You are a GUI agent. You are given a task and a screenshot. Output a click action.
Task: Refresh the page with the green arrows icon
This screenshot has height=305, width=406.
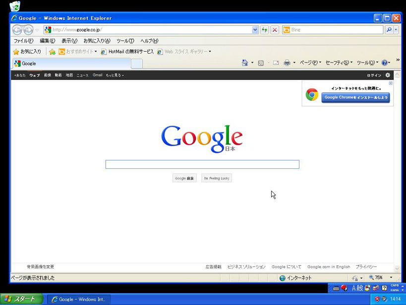[264, 30]
